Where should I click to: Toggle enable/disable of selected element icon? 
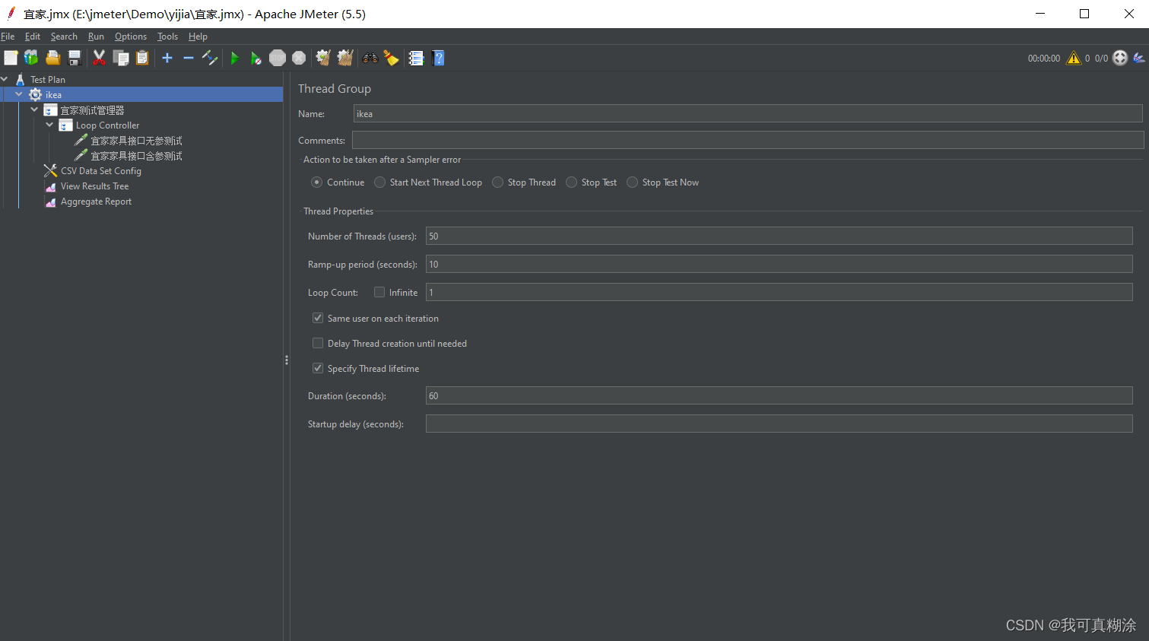coord(210,58)
